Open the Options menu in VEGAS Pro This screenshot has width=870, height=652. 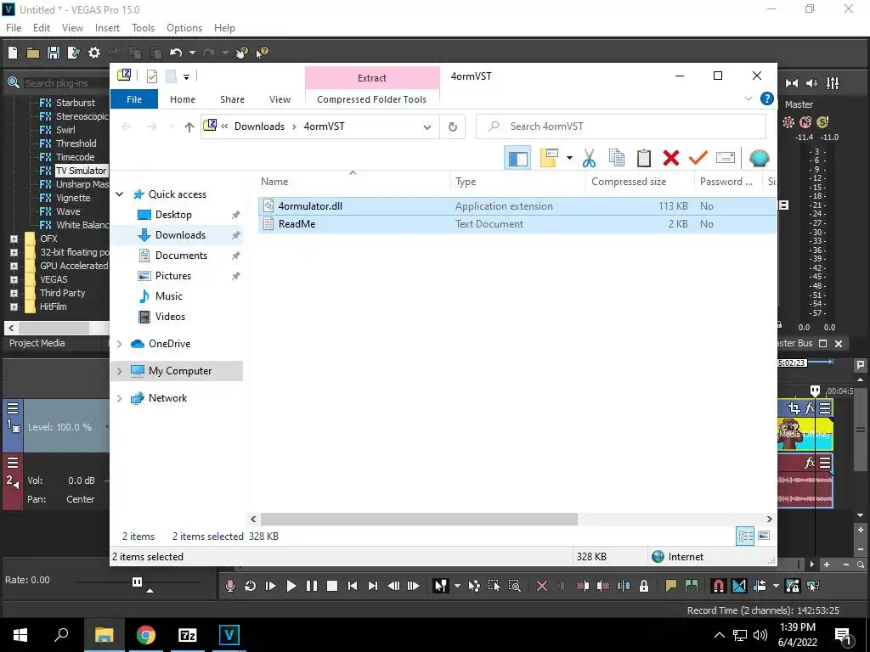pos(184,28)
